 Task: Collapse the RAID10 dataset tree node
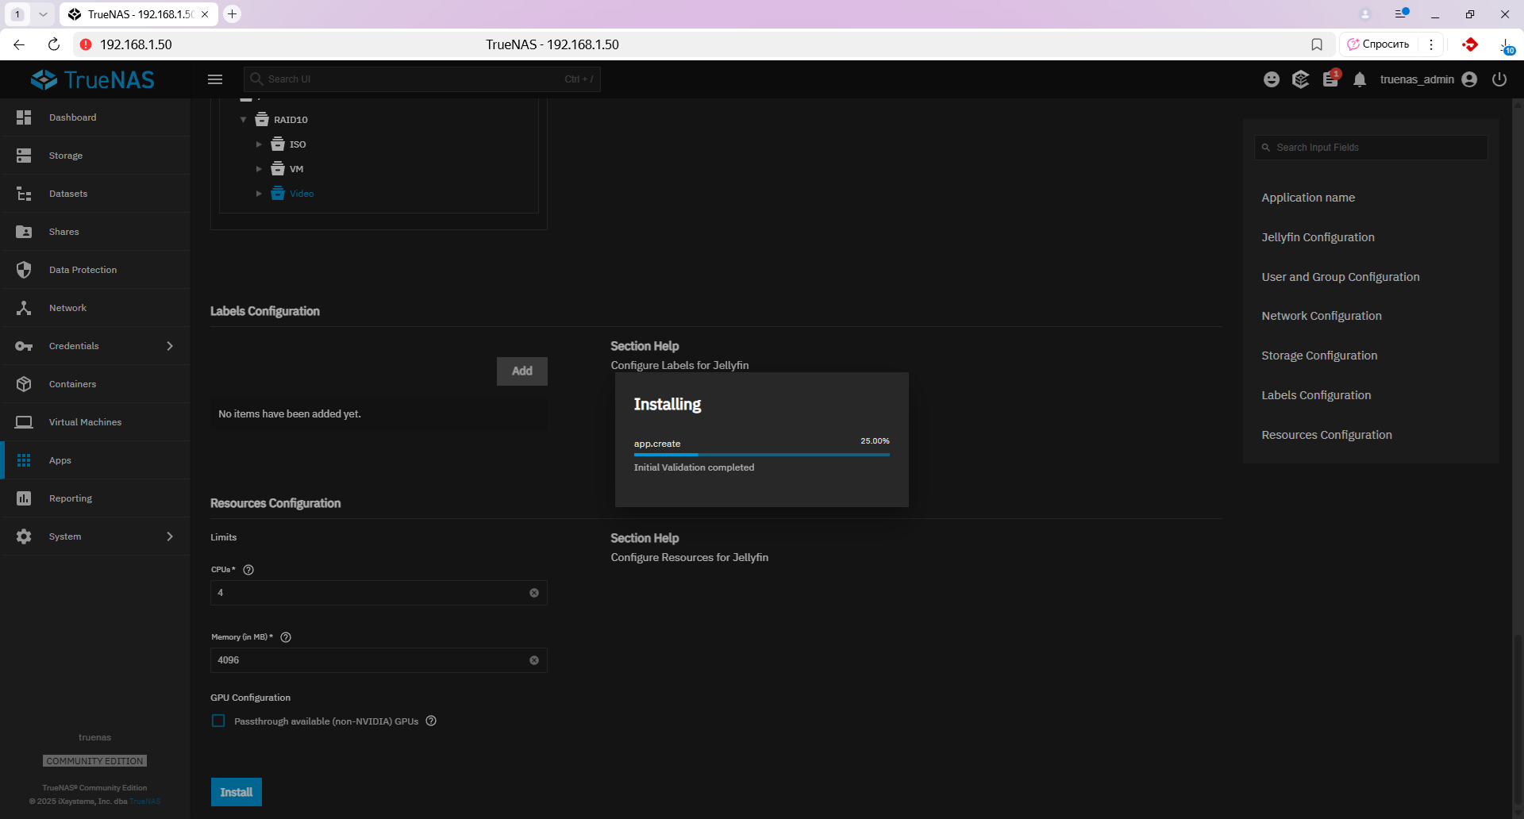click(x=244, y=120)
